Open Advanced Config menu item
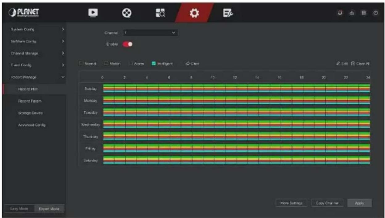The width and height of the screenshot is (385, 218). [34, 125]
